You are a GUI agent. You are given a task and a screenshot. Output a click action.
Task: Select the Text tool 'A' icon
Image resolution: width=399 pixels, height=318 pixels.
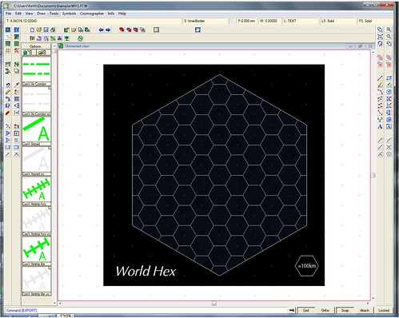click(x=380, y=126)
